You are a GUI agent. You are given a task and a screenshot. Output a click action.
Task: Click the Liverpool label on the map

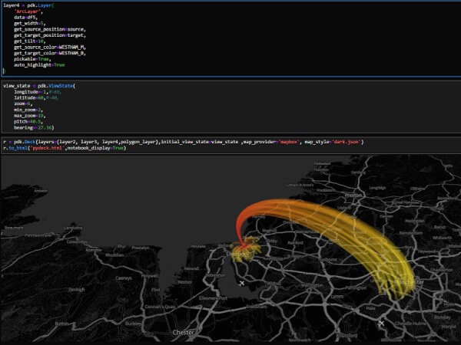[239, 254]
